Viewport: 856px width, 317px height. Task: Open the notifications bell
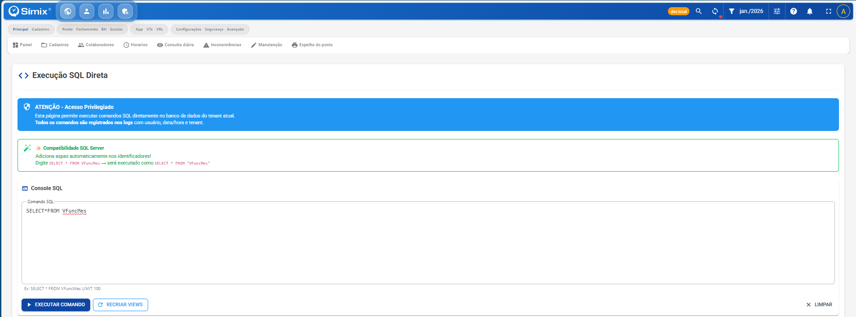coord(810,11)
